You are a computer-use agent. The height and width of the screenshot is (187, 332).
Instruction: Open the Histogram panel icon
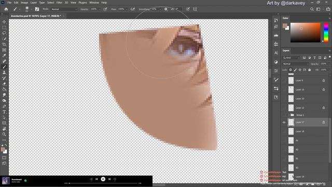276,35
